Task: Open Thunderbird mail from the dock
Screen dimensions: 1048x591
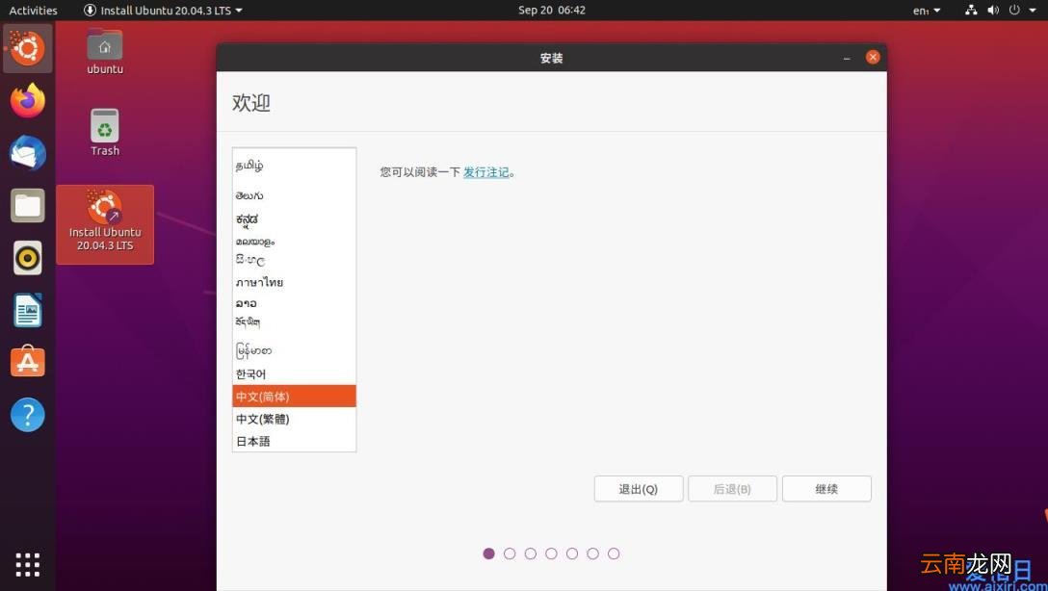Action: 27,153
